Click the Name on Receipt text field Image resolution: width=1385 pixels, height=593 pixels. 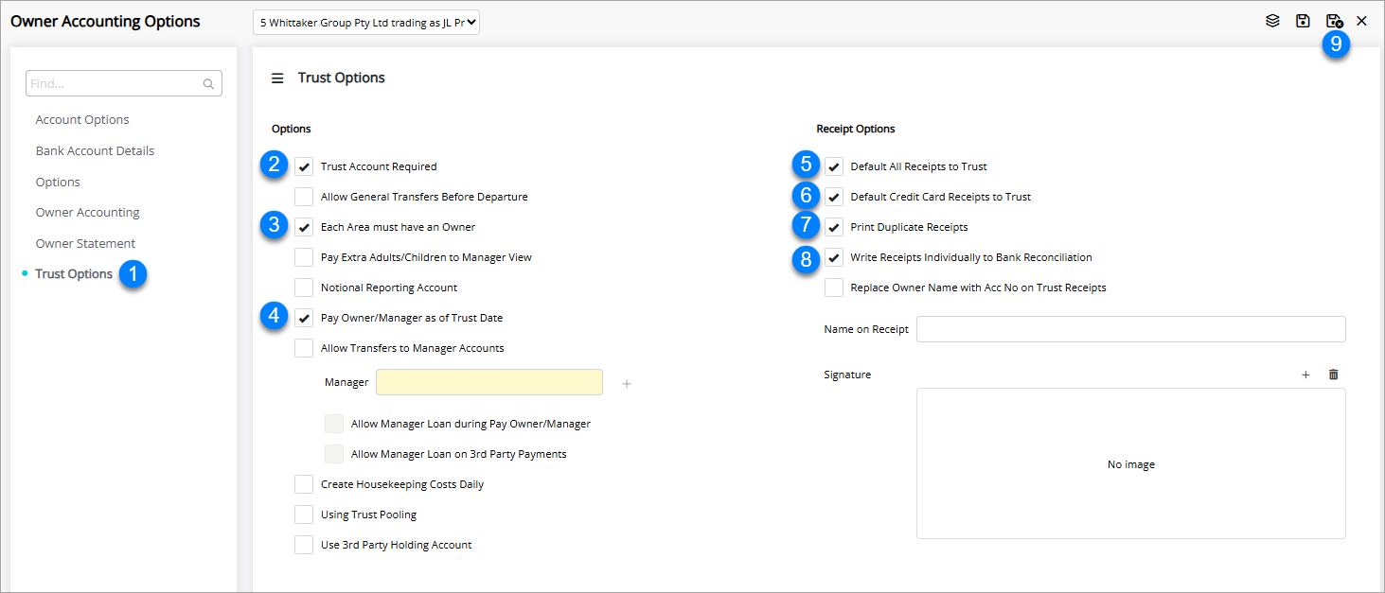1130,329
